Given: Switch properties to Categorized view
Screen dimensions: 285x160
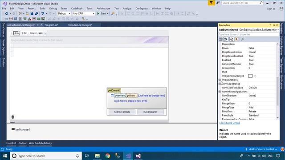Looking at the screenshot, I should 221,39.
